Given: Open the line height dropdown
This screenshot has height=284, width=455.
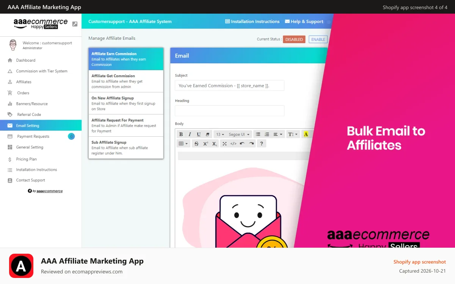Looking at the screenshot, I should [x=293, y=134].
